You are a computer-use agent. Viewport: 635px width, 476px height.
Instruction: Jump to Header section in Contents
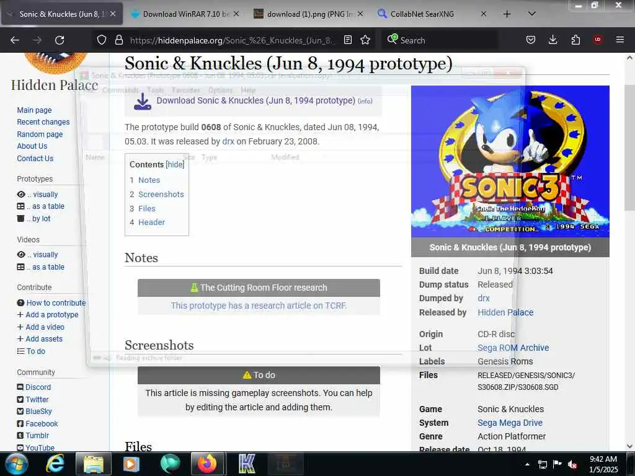[151, 223]
